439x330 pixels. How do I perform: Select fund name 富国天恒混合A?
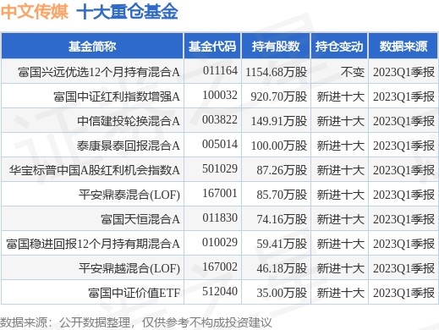click(x=140, y=219)
